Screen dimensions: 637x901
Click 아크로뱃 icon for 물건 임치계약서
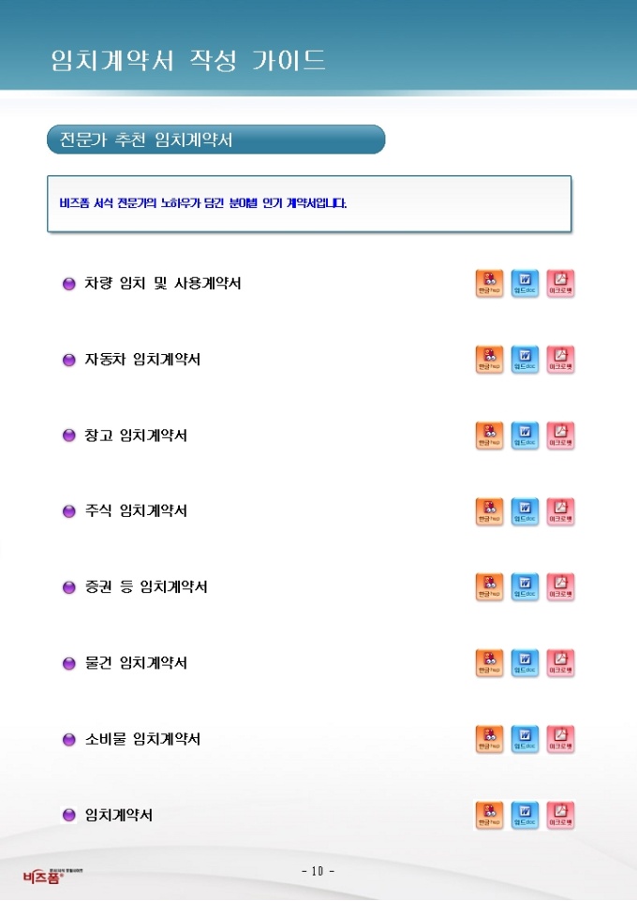point(560,663)
